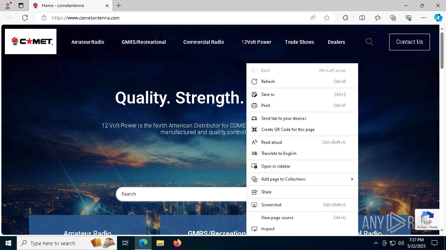Toggle split screen icon

(362, 18)
